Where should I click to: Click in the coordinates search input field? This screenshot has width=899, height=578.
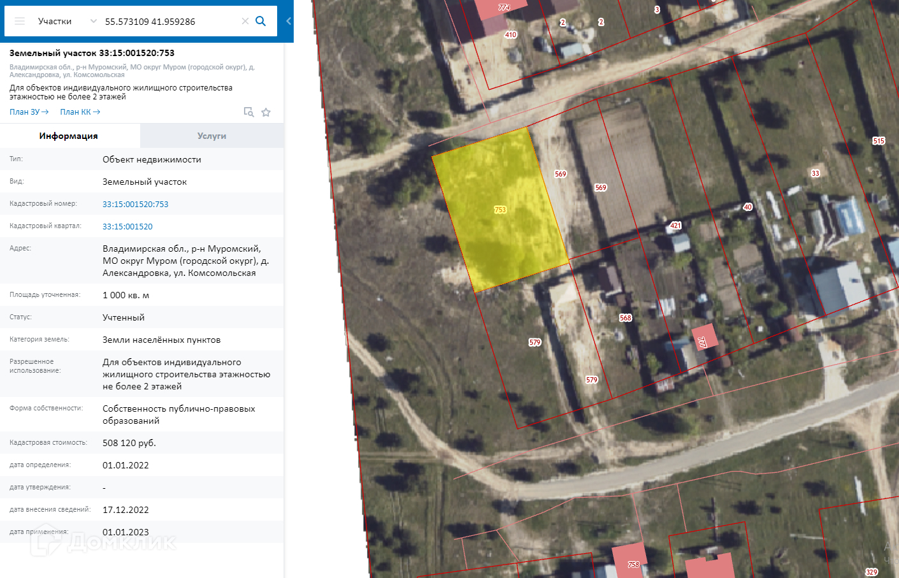169,21
